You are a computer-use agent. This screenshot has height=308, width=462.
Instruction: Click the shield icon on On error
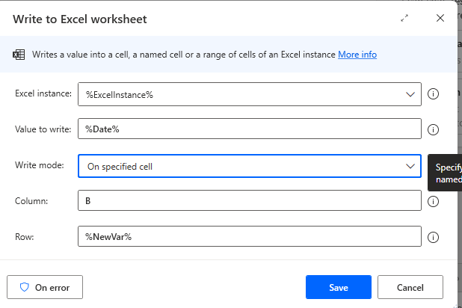[24, 287]
